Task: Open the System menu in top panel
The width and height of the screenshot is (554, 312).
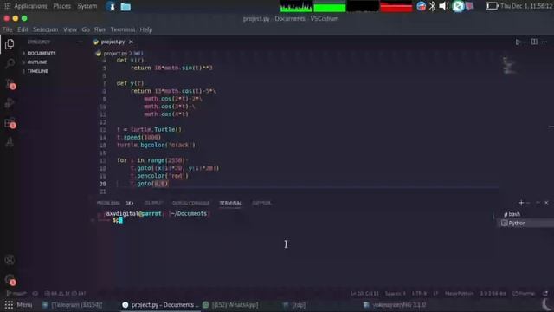Action: (x=87, y=6)
